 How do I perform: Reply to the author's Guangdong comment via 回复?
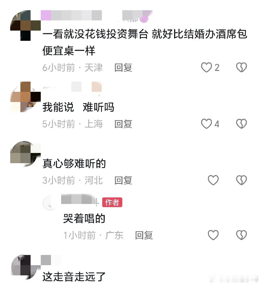(x=144, y=235)
